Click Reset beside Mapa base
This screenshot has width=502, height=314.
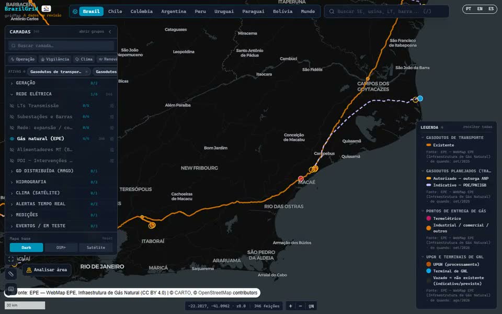107,239
